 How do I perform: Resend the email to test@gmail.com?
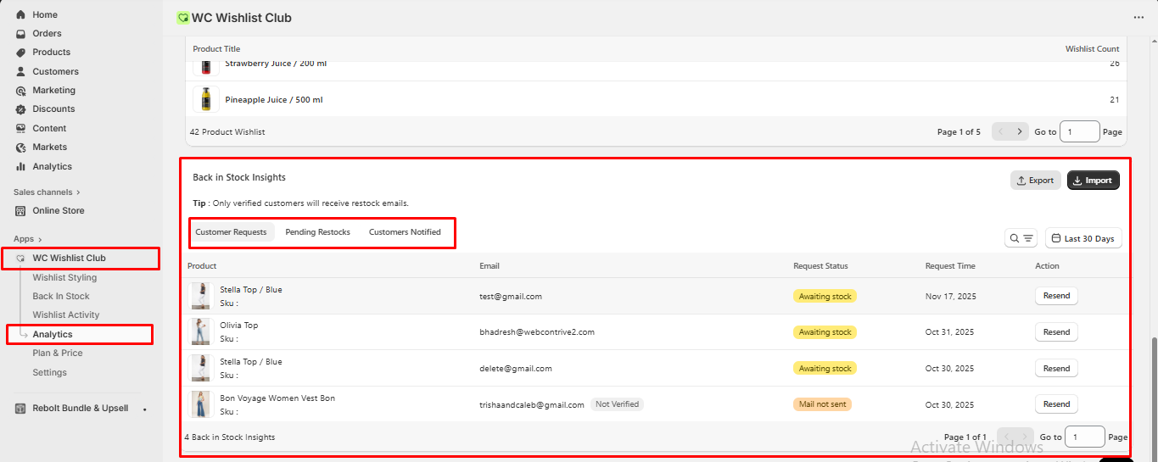(x=1056, y=296)
